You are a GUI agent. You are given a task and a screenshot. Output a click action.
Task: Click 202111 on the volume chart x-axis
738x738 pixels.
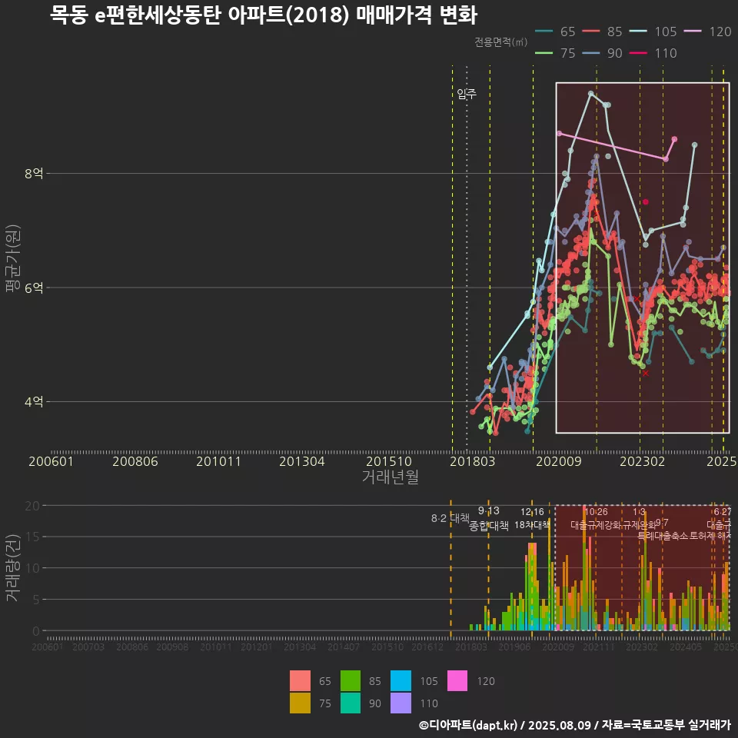click(599, 647)
